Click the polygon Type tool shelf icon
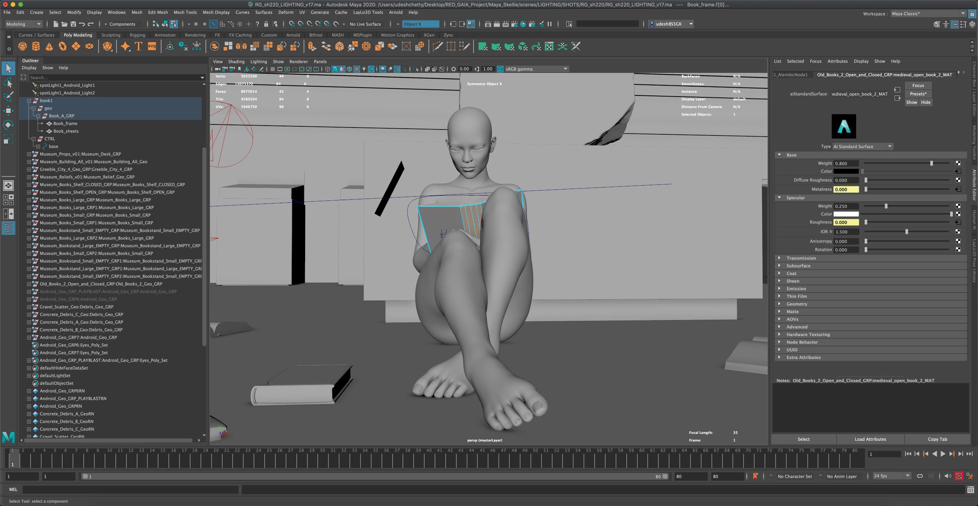978x506 pixels. [138, 47]
